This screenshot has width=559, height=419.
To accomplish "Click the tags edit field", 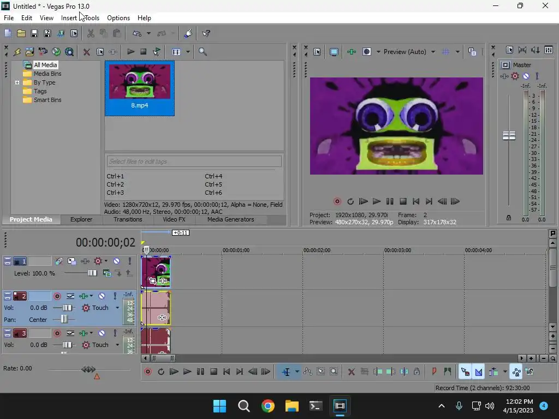I will point(194,161).
